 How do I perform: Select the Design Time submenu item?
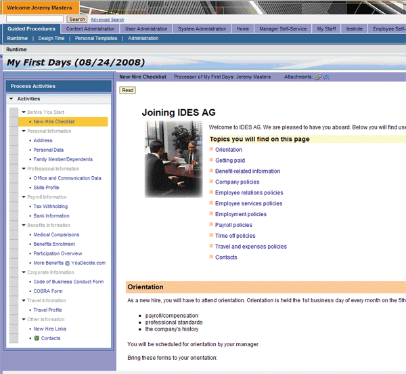click(x=51, y=39)
